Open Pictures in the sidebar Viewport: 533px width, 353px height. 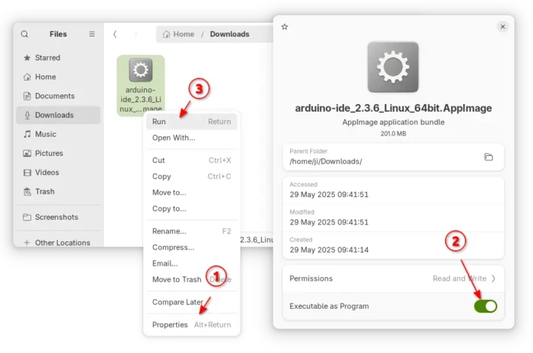[59, 153]
